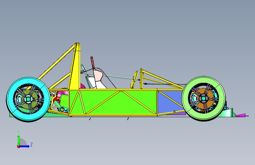Click the green Y axis arrow of the triad
The height and width of the screenshot is (165, 255).
[x=19, y=141]
